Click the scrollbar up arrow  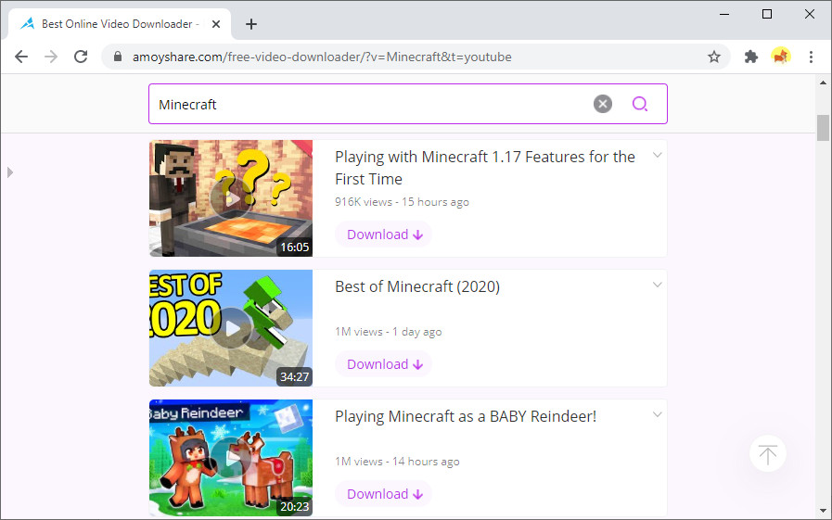tap(823, 82)
